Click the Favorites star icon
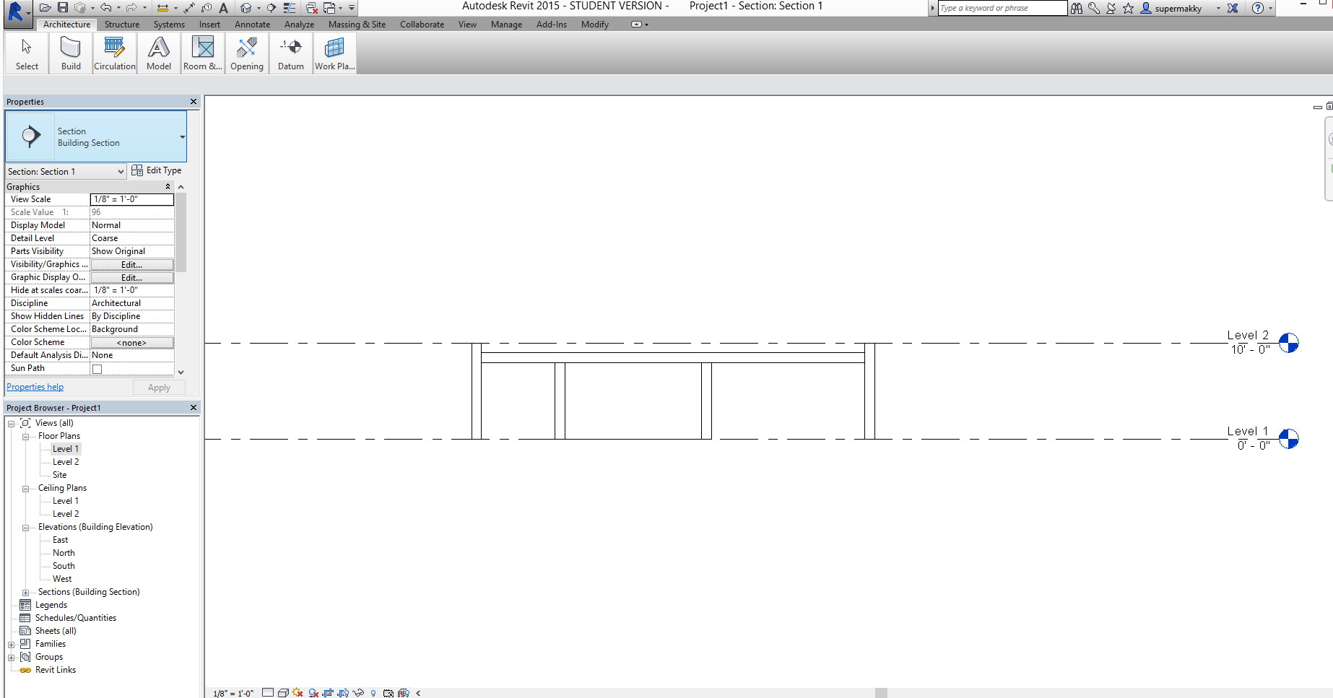This screenshot has height=698, width=1333. tap(1128, 8)
